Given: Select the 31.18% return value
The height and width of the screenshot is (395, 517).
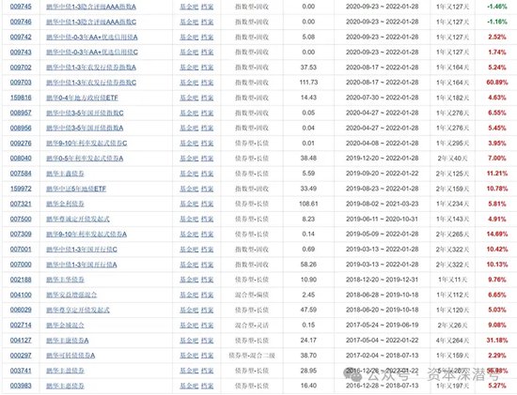Looking at the screenshot, I should (x=497, y=340).
